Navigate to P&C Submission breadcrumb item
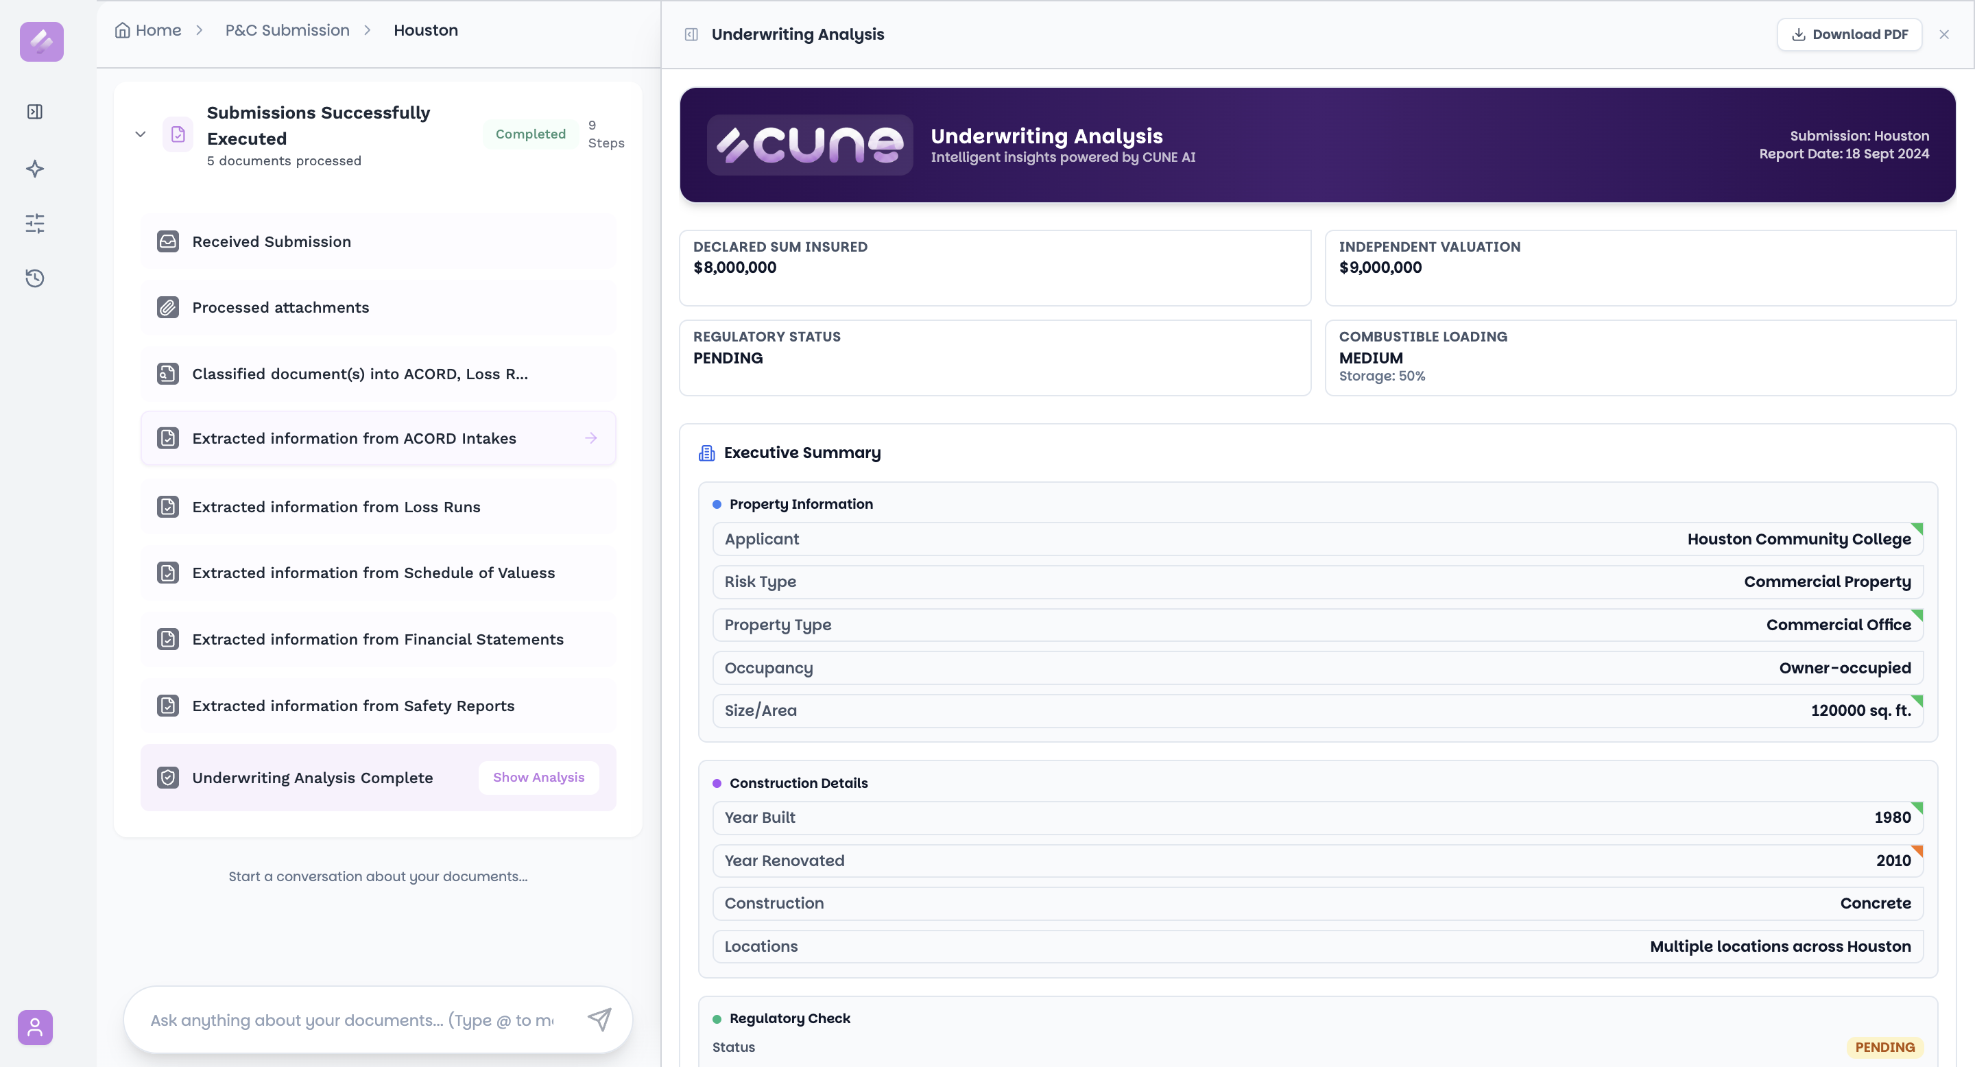The width and height of the screenshot is (1975, 1067). tap(286, 29)
